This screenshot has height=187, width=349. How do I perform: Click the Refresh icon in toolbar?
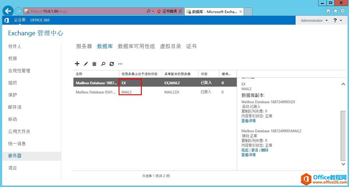coord(112,64)
